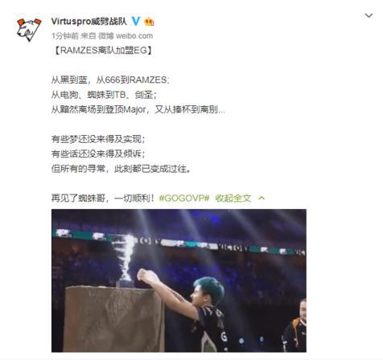Click the line 有些话还没来得及倾诉

click(x=98, y=153)
